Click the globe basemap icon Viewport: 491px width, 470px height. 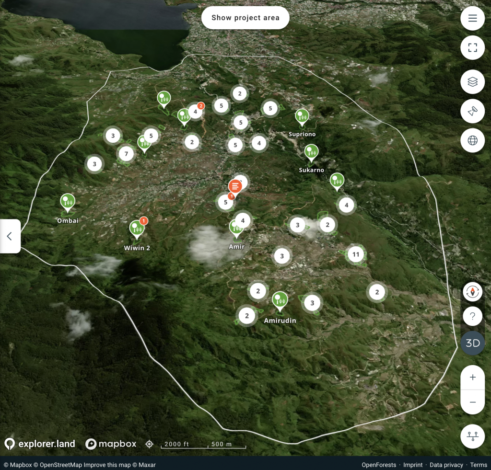click(472, 140)
